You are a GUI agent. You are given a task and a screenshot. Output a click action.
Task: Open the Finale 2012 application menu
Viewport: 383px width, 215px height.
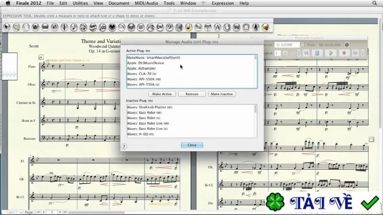point(29,3)
